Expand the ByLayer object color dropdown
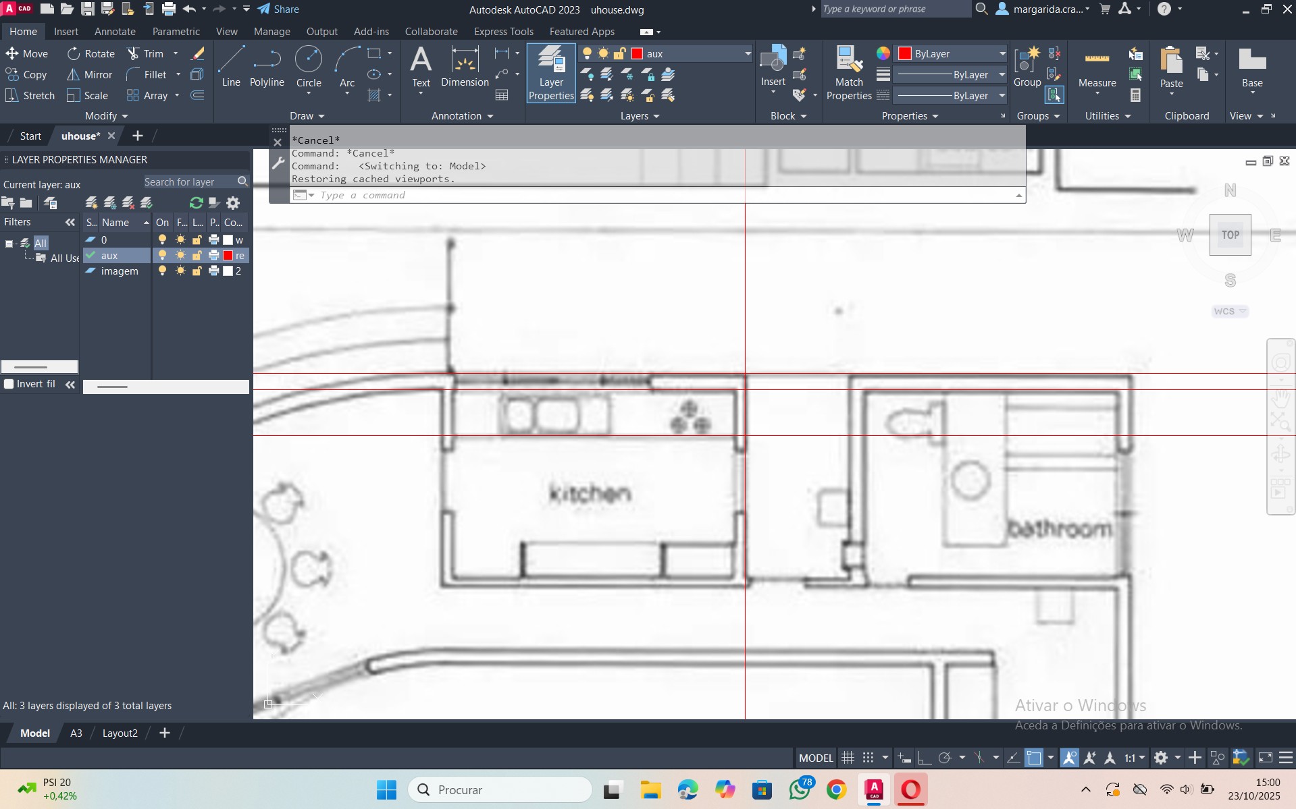Viewport: 1296px width, 809px height. pyautogui.click(x=1002, y=54)
